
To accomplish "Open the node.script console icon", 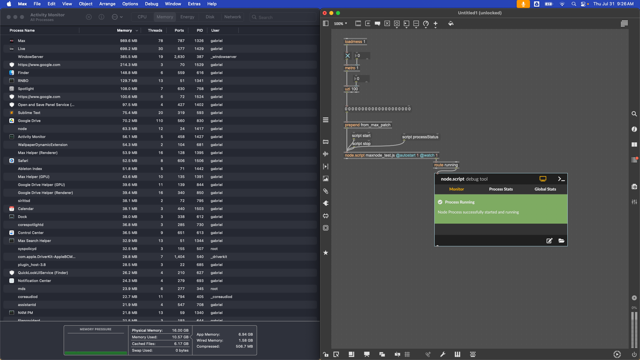I will [561, 179].
